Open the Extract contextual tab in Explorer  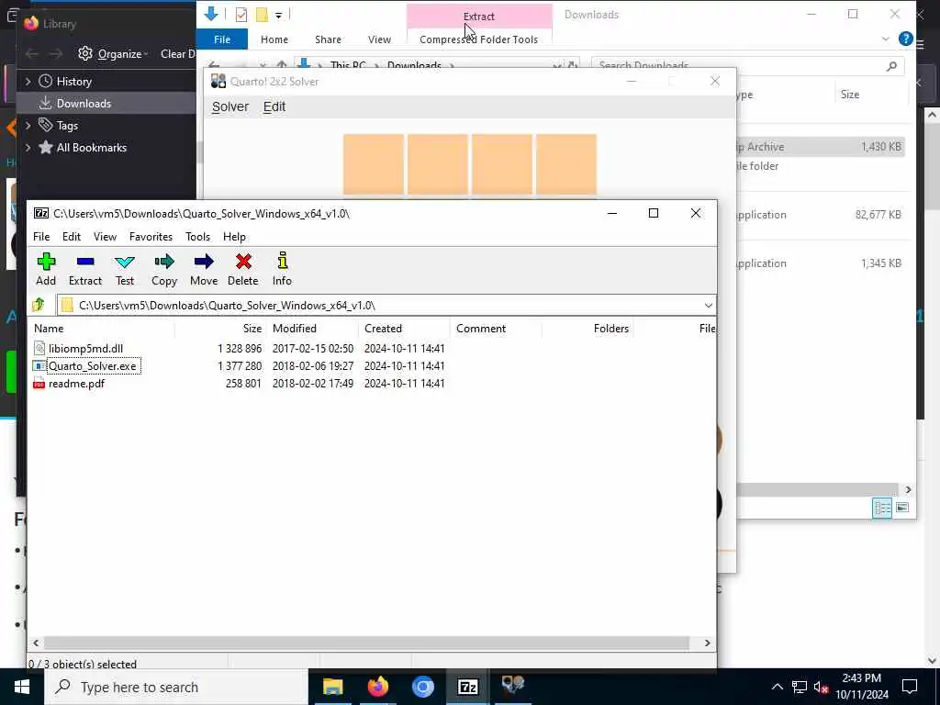pos(479,17)
